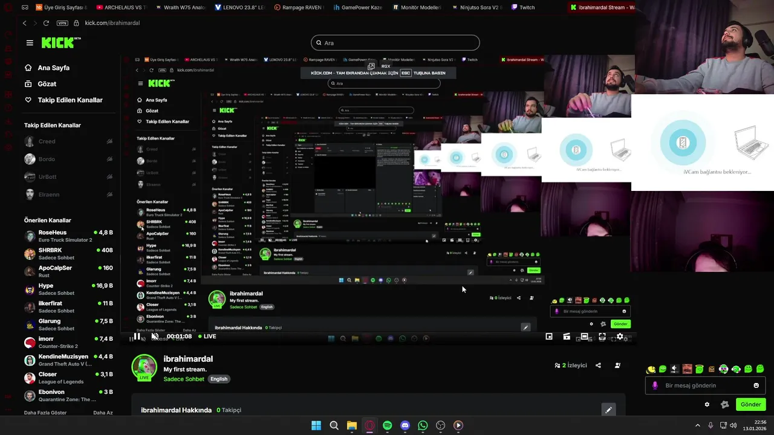Open Hype recommended channel

point(68,289)
